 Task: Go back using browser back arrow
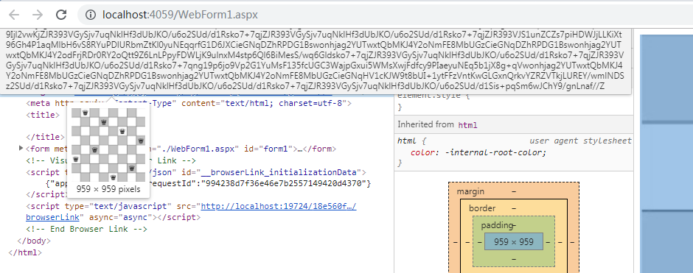click(14, 15)
